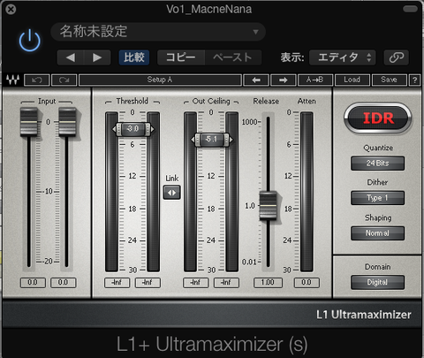
Task: Open the 表示 エディタ view dropdown
Action: (x=343, y=57)
